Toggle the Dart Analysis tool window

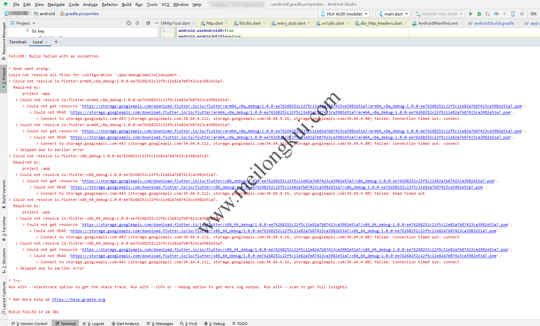[125, 323]
